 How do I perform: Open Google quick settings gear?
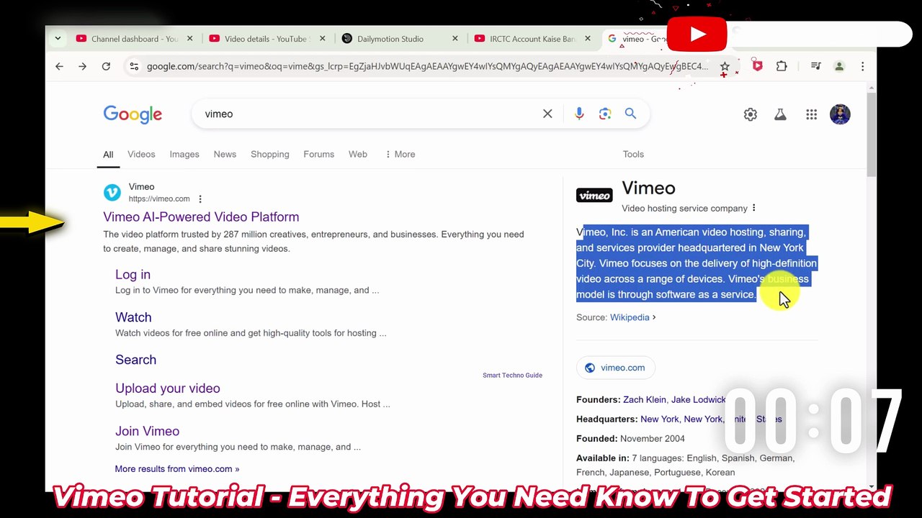pos(751,114)
